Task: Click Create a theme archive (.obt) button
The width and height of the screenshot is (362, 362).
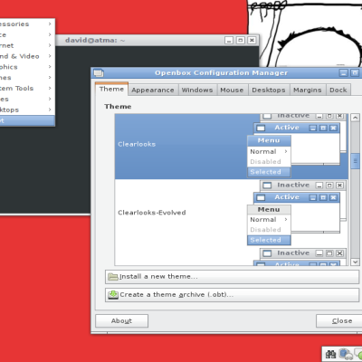Action: 233,295
